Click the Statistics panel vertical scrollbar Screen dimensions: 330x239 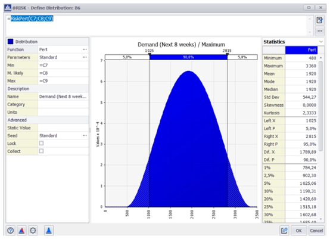coord(320,106)
